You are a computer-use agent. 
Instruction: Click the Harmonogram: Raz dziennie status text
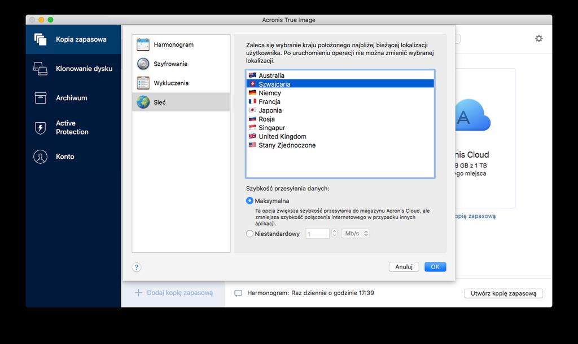point(311,293)
